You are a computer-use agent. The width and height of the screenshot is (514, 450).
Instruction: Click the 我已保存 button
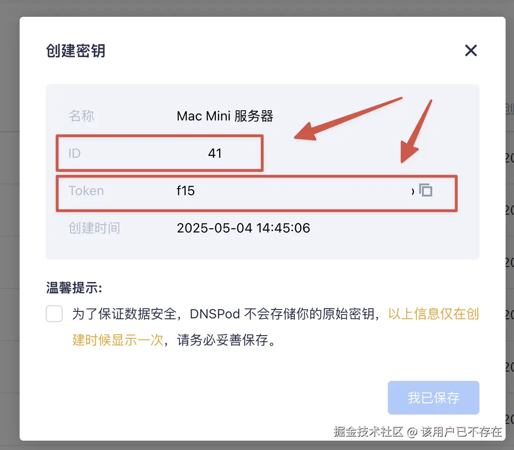(x=433, y=398)
